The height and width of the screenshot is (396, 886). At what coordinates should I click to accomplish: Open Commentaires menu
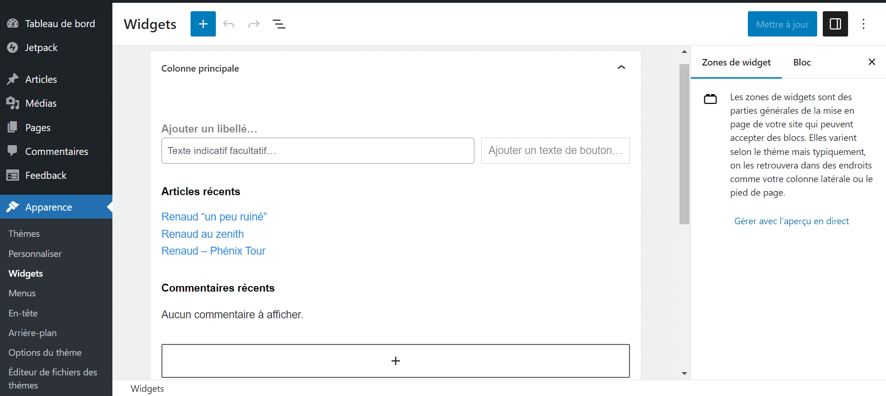(56, 151)
